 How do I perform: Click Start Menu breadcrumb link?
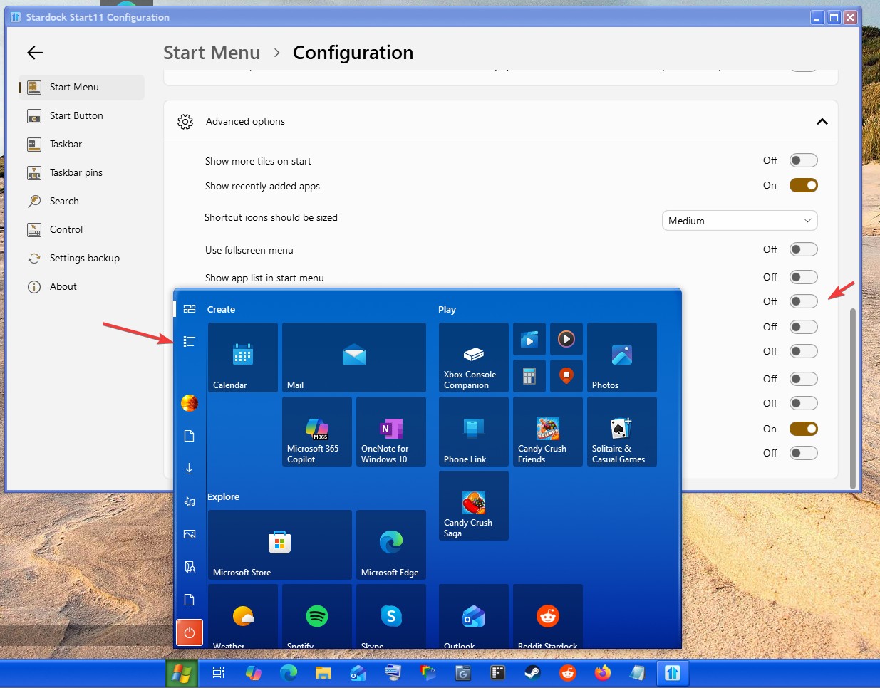pos(212,53)
